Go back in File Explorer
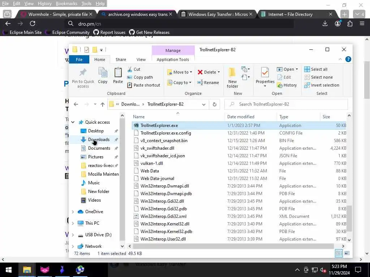 (x=76, y=104)
